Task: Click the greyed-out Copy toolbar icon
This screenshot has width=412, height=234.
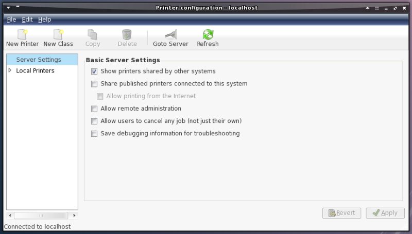Action: click(93, 34)
